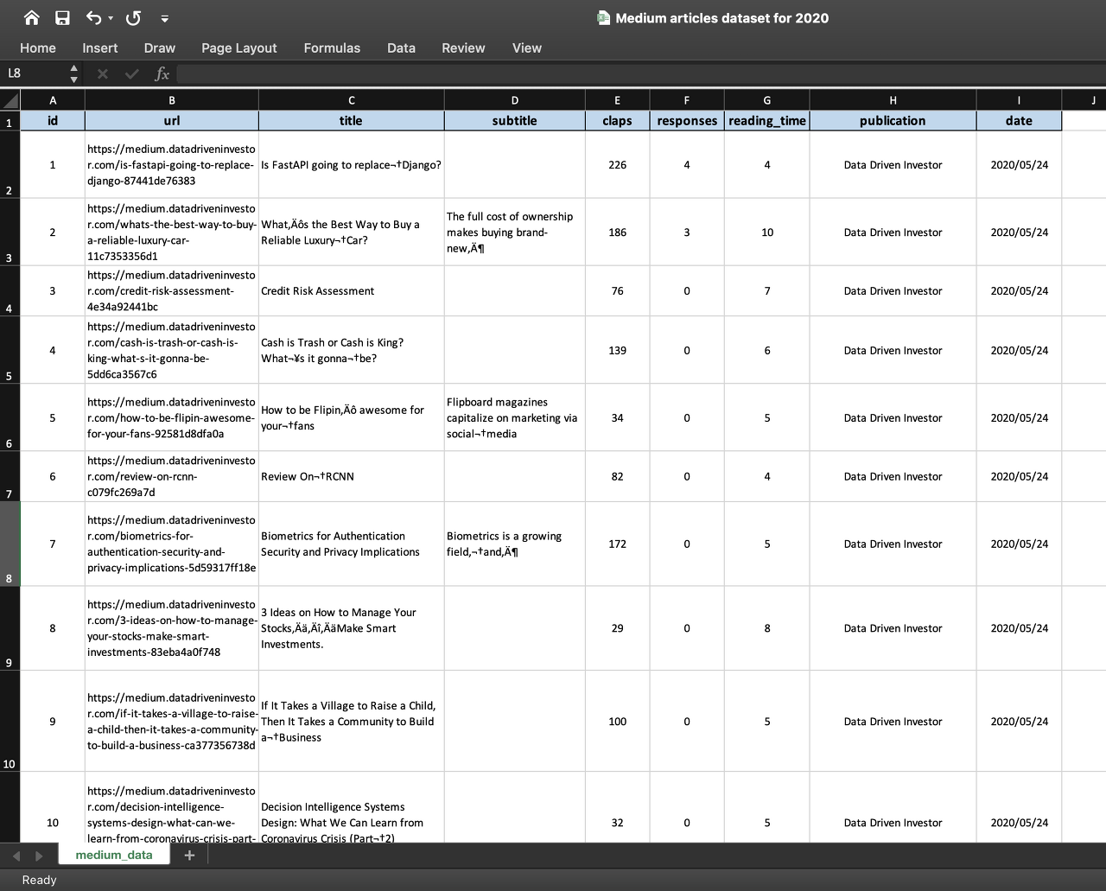Screen dimensions: 1106x891
Task: Click the Excel file icon beside the title
Action: pos(604,18)
